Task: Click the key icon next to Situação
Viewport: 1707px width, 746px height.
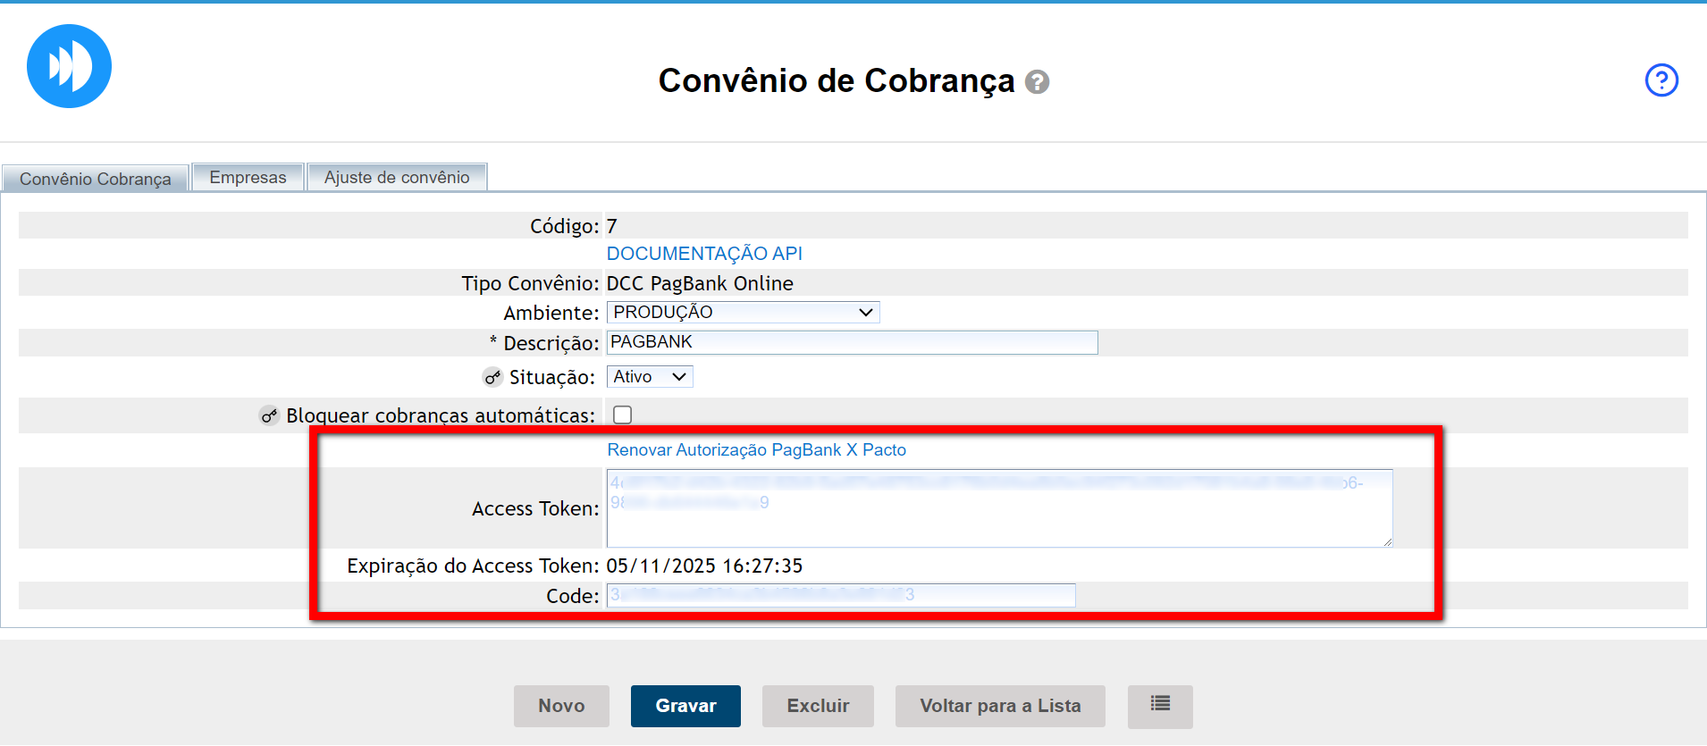Action: coord(492,377)
